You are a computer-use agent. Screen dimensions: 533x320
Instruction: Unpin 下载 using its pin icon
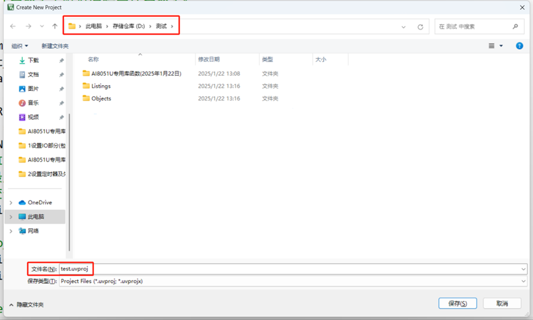[62, 60]
